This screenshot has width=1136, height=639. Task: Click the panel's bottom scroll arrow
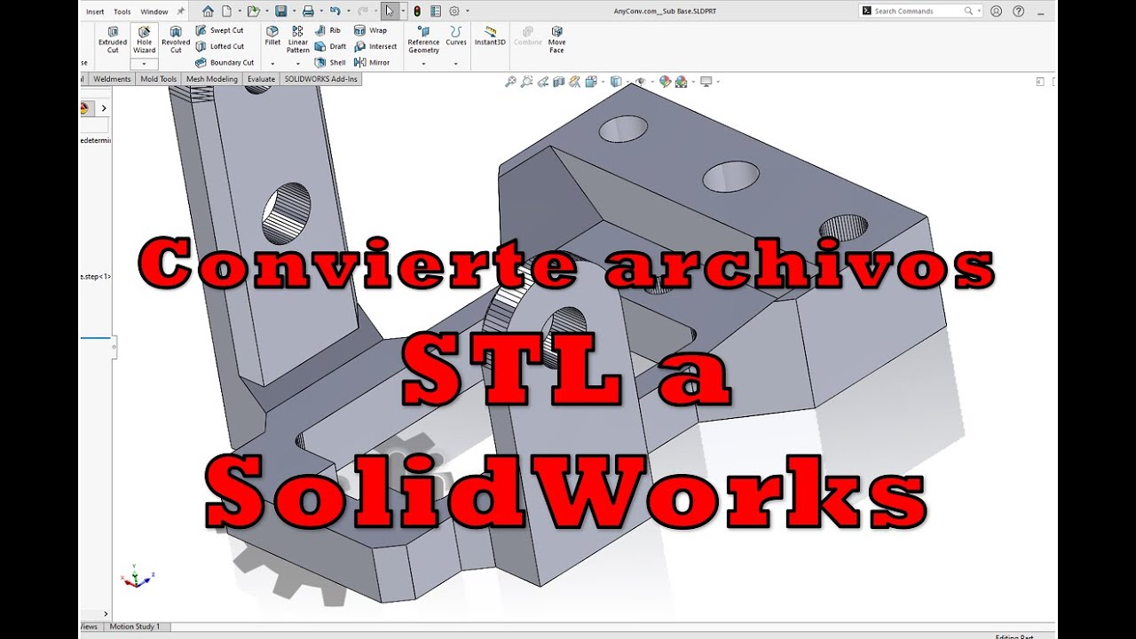pyautogui.click(x=106, y=613)
